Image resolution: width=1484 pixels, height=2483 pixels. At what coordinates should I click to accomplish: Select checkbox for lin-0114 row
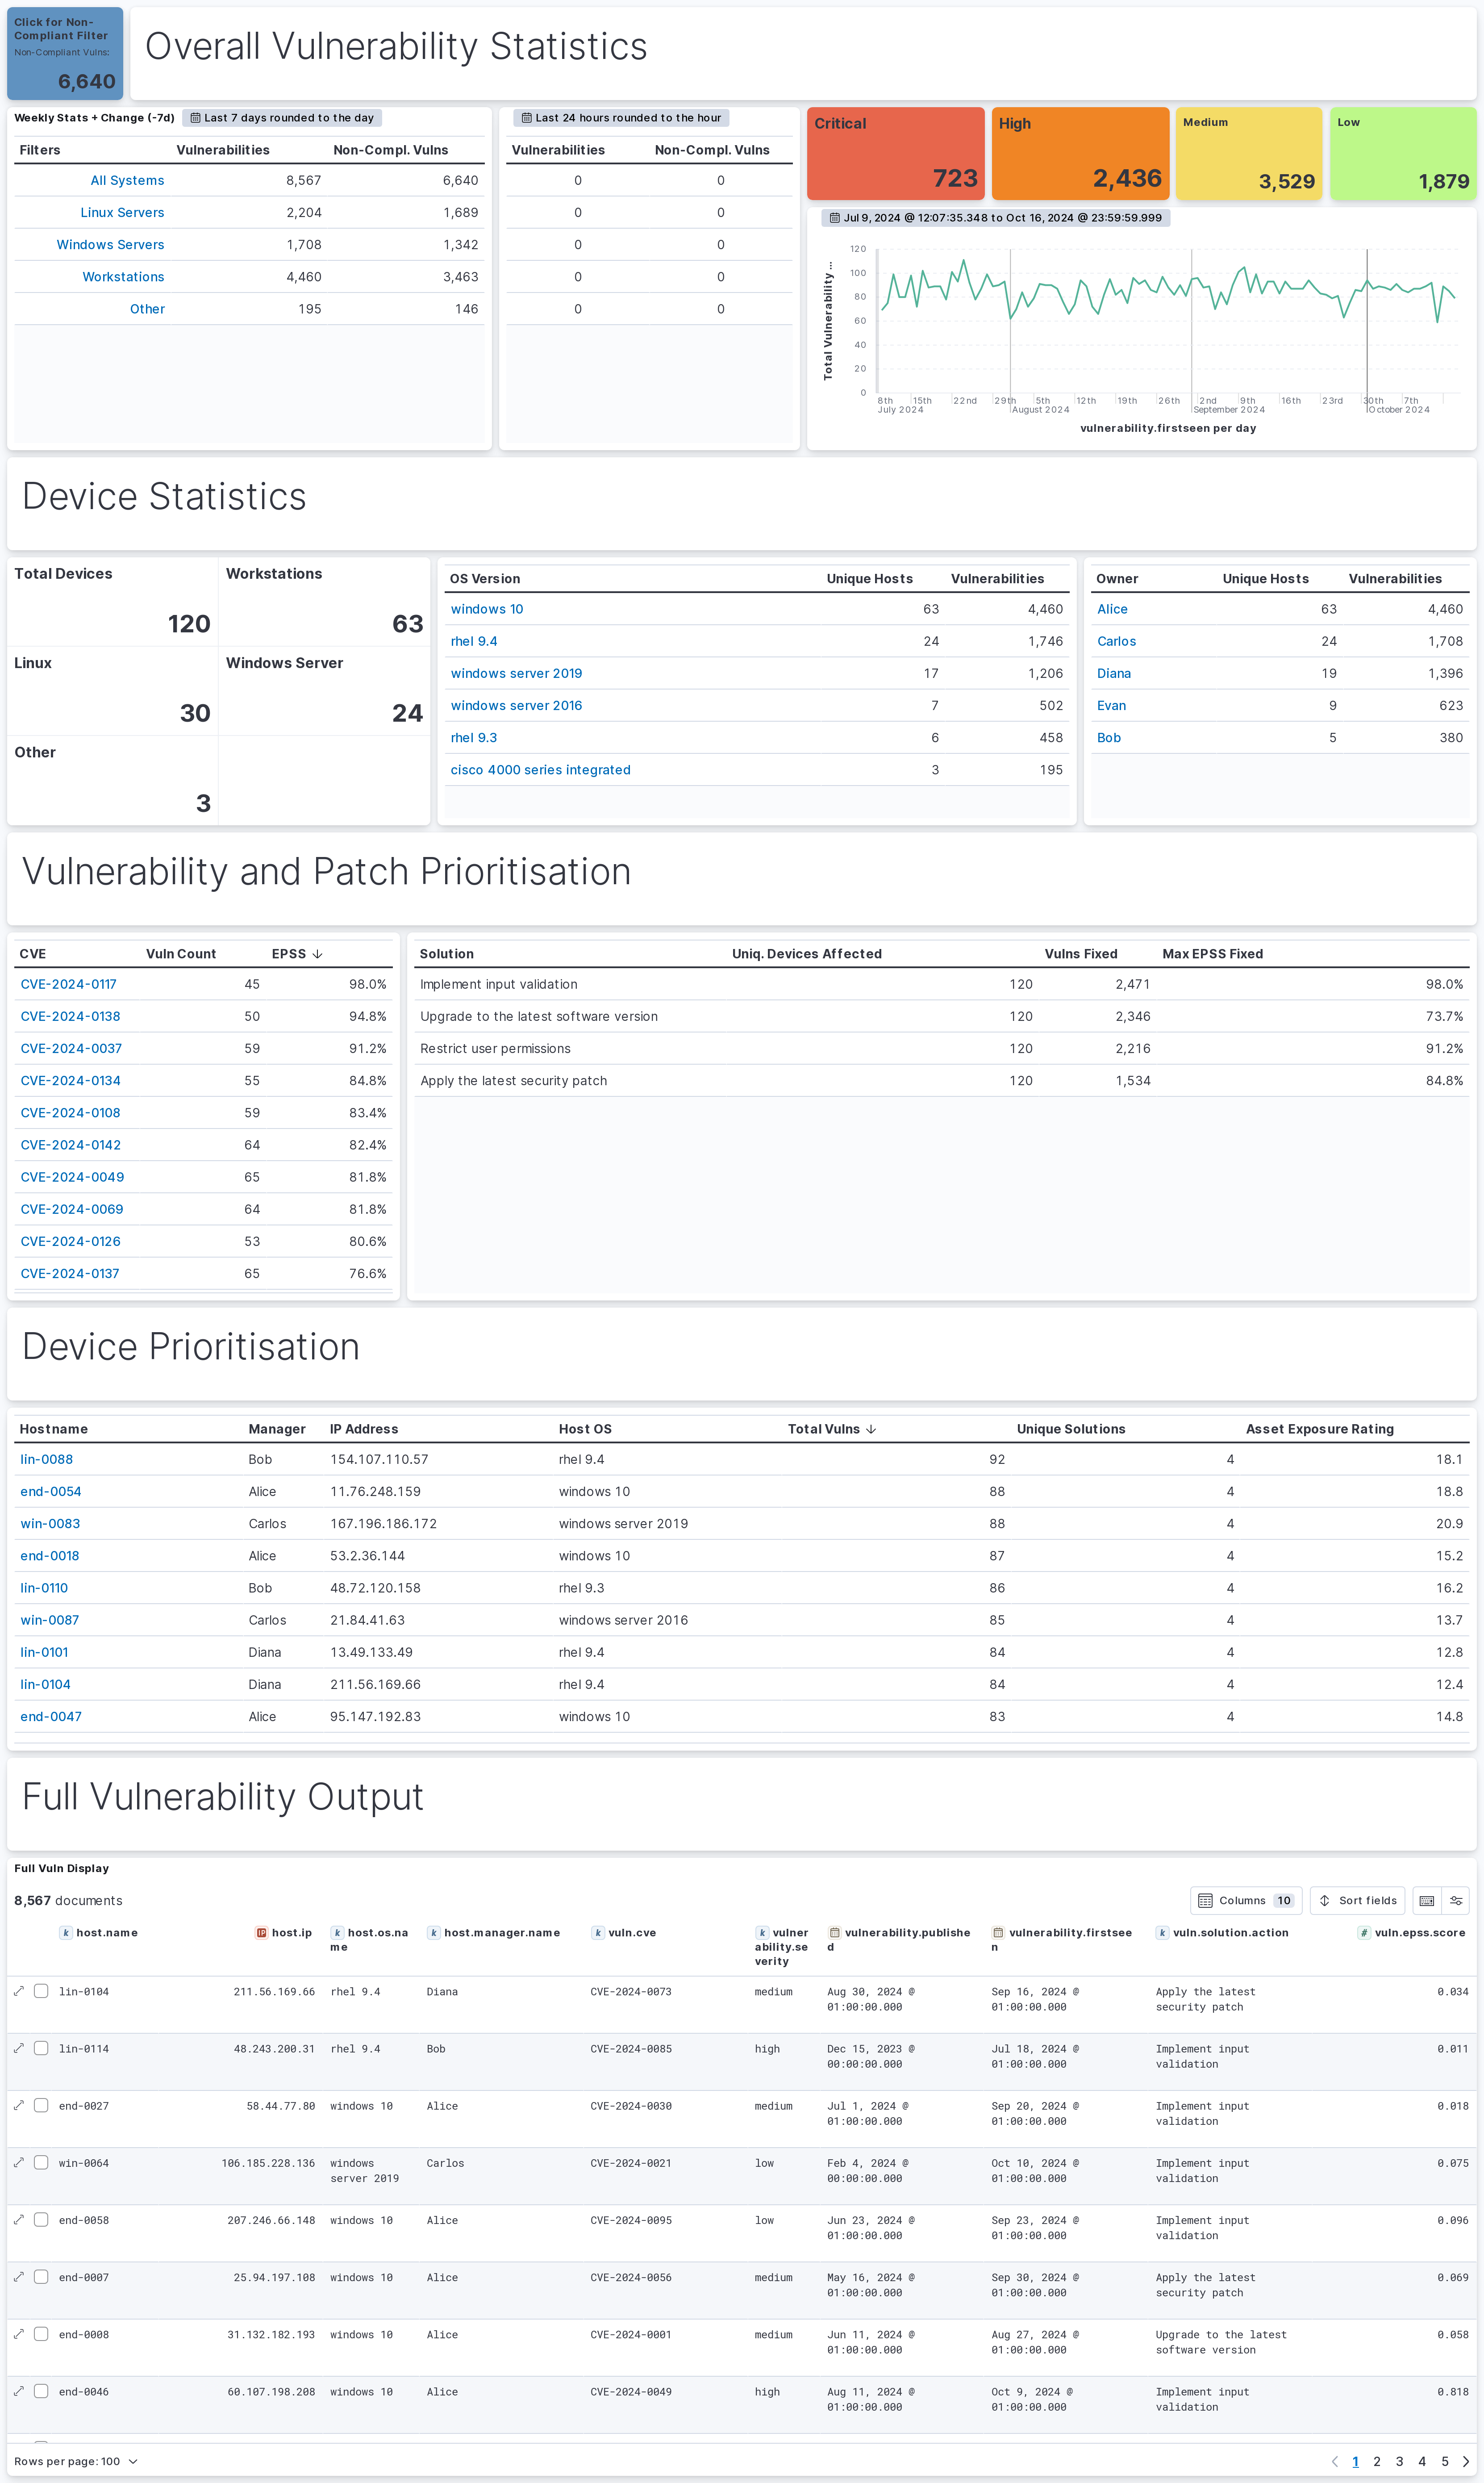point(41,2048)
